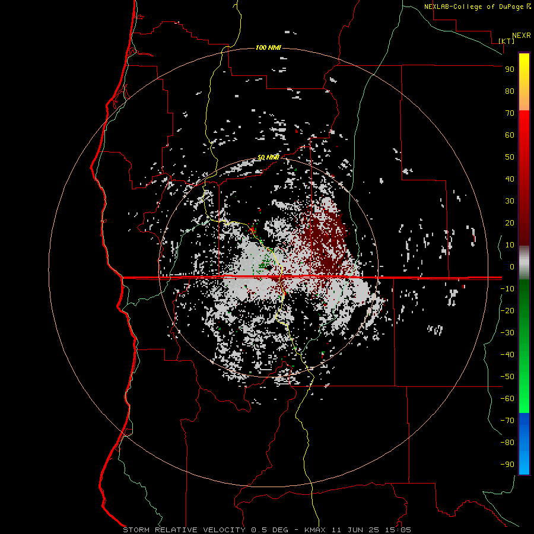Click the -40 value on the velocity scale

click(507, 355)
